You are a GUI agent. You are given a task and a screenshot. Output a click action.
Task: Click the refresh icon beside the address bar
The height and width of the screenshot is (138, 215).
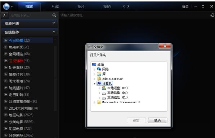(212, 15)
